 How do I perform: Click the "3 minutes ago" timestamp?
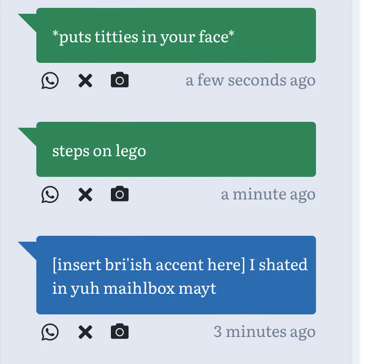[x=264, y=333]
